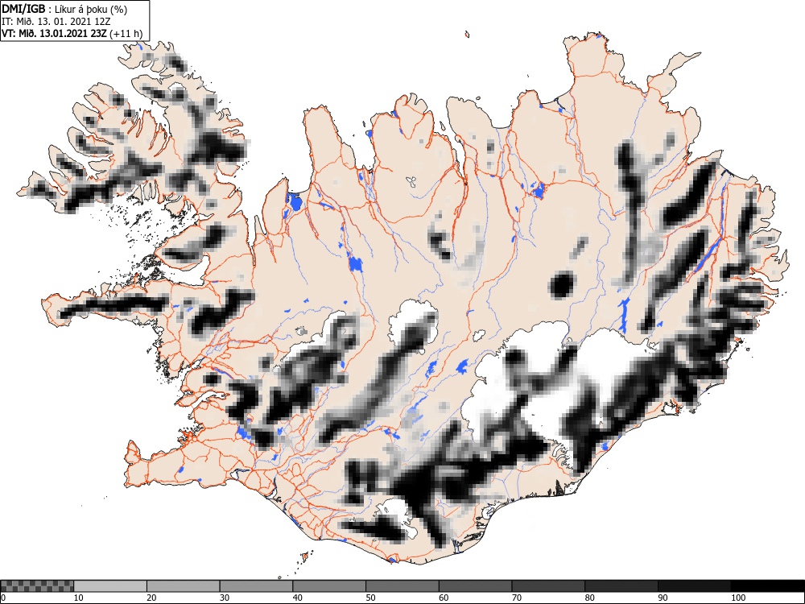Click the legend label "10"

79,598
